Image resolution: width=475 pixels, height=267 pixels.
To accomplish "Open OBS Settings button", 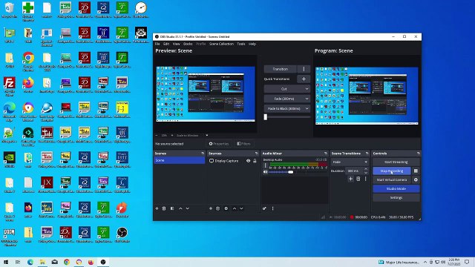I will pos(396,198).
